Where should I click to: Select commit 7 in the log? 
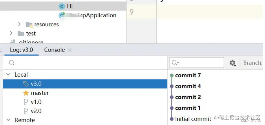coord(188,75)
